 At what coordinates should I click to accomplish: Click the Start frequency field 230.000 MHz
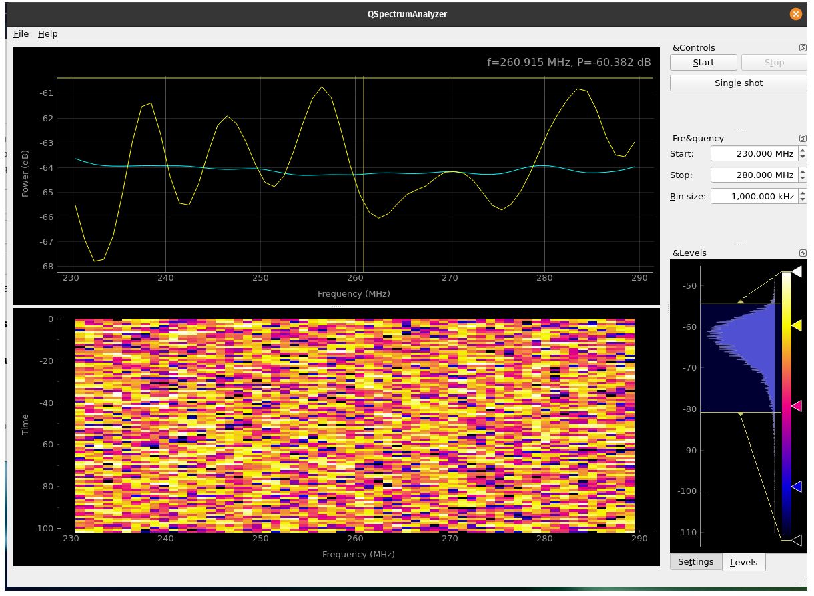[x=755, y=154]
